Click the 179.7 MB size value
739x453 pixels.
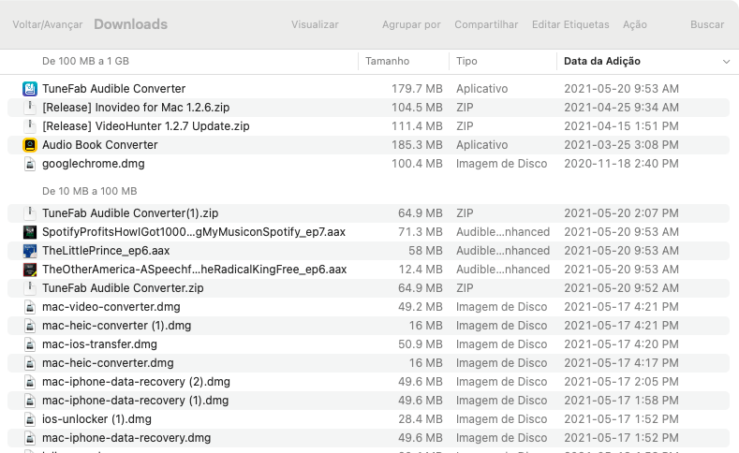[x=417, y=89]
